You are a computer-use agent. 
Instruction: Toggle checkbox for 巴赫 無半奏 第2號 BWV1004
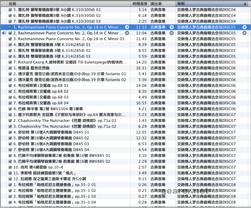pos(10,109)
